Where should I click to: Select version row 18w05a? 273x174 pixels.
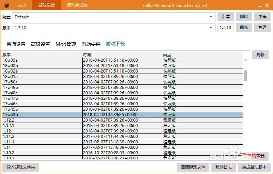pyautogui.click(x=123, y=60)
